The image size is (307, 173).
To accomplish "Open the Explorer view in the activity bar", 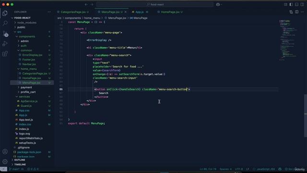I will pos(5,13).
